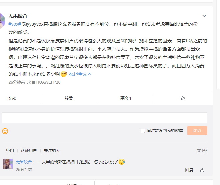Switch to 关注的人 comments tab
The width and height of the screenshot is (220, 185).
[x=52, y=150]
